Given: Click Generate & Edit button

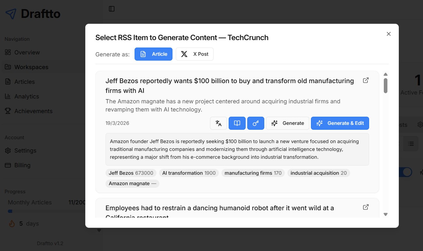Looking at the screenshot, I should tap(340, 123).
